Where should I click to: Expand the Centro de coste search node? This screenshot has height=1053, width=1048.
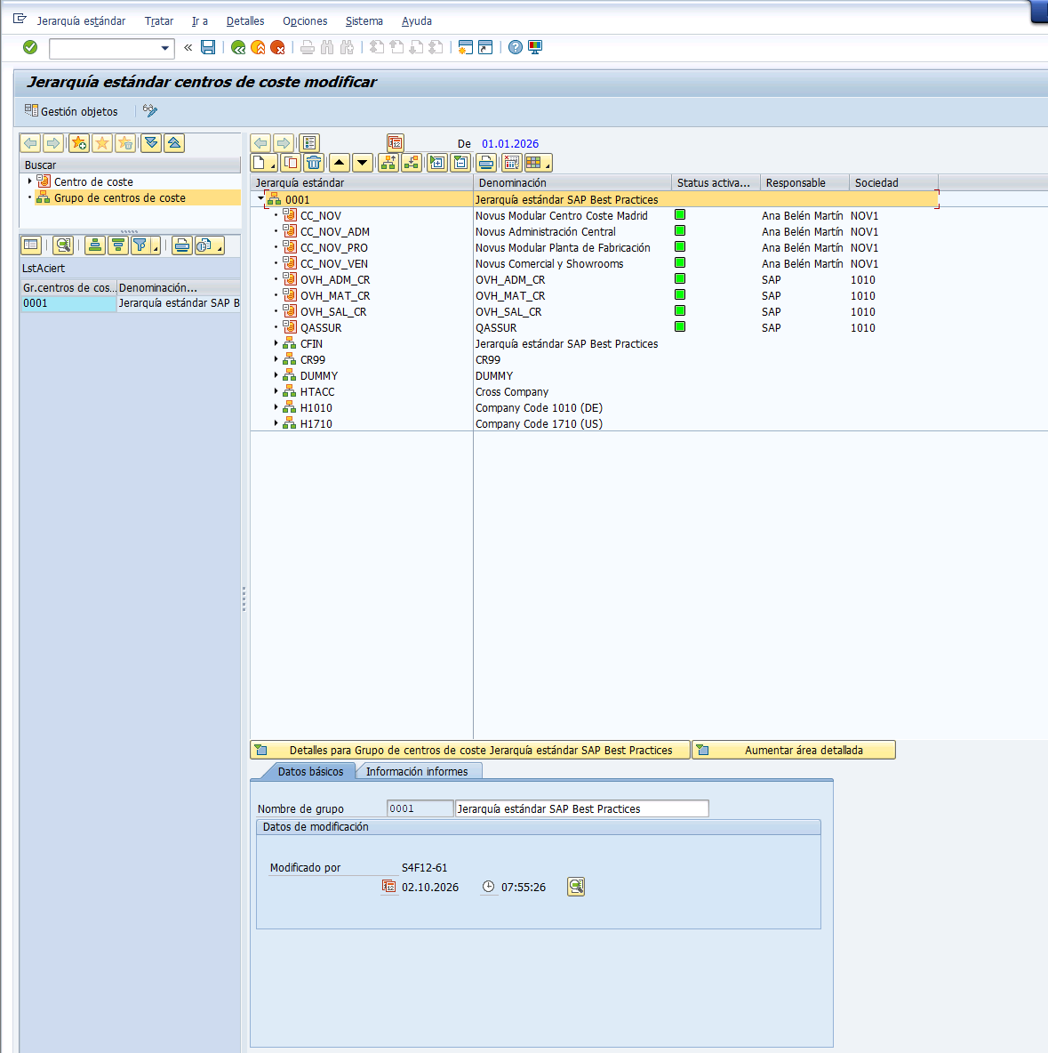(x=29, y=181)
